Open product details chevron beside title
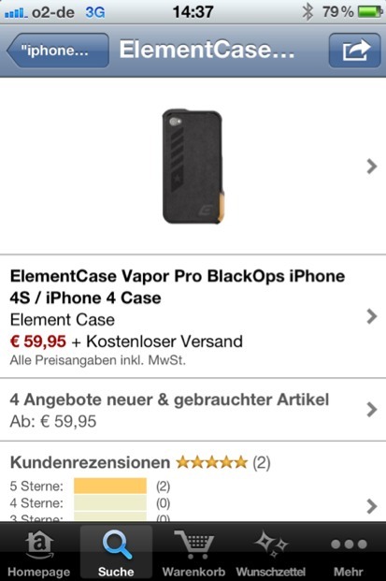This screenshot has width=386, height=581. (372, 316)
